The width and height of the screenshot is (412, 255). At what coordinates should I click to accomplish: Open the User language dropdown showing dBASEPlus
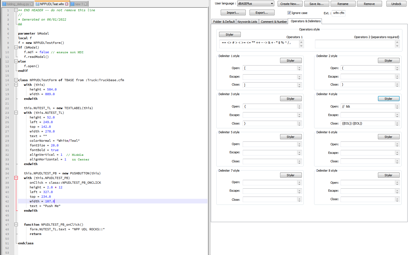[256, 4]
